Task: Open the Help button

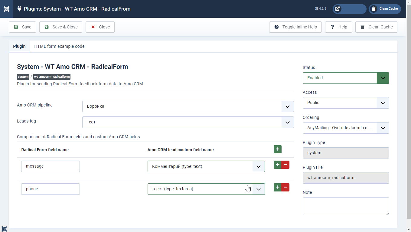Action: click(338, 27)
